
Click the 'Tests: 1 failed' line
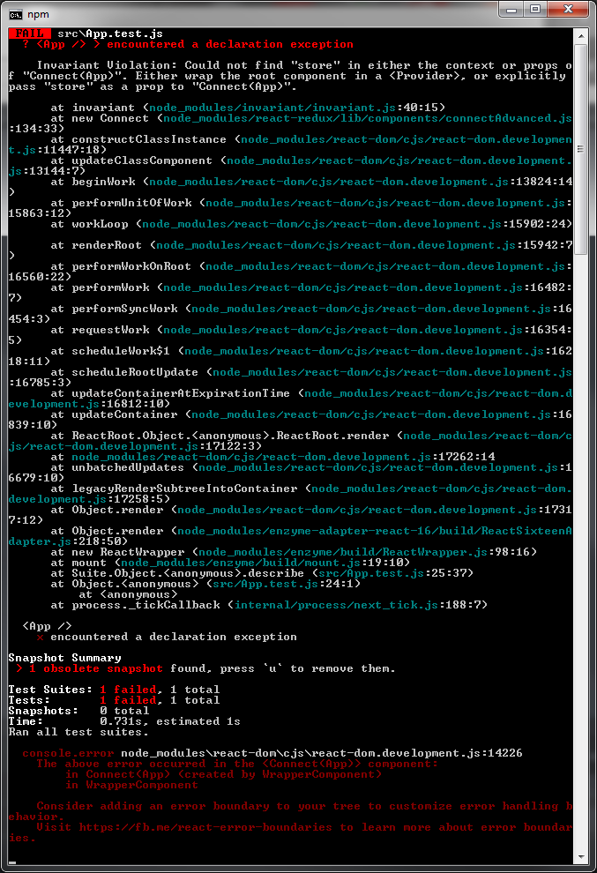[x=114, y=700]
